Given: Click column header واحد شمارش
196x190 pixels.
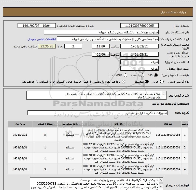Looking at the screenshot, I should [x=70, y=124].
